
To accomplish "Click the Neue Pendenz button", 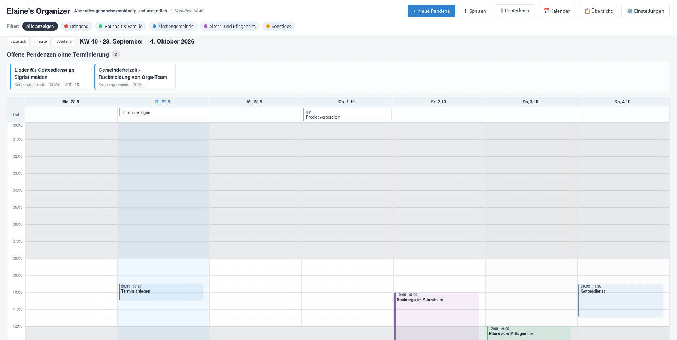I will coord(431,11).
